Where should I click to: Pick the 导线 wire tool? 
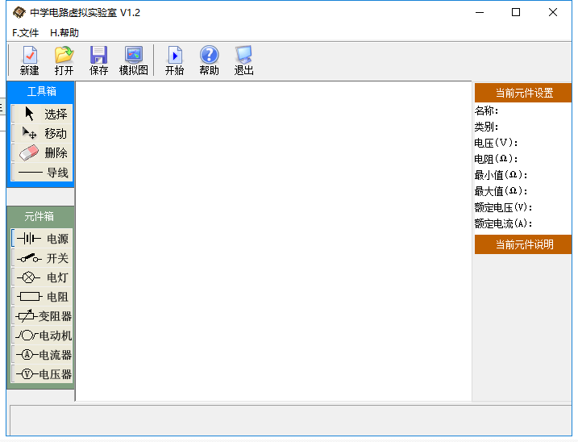(42, 173)
